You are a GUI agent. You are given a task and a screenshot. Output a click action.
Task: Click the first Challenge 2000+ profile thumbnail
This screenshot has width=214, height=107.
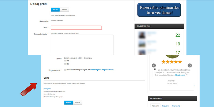coord(142,35)
